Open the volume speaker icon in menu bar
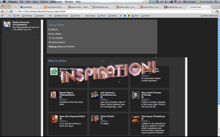This screenshot has height=137, width=220. coord(166,2)
